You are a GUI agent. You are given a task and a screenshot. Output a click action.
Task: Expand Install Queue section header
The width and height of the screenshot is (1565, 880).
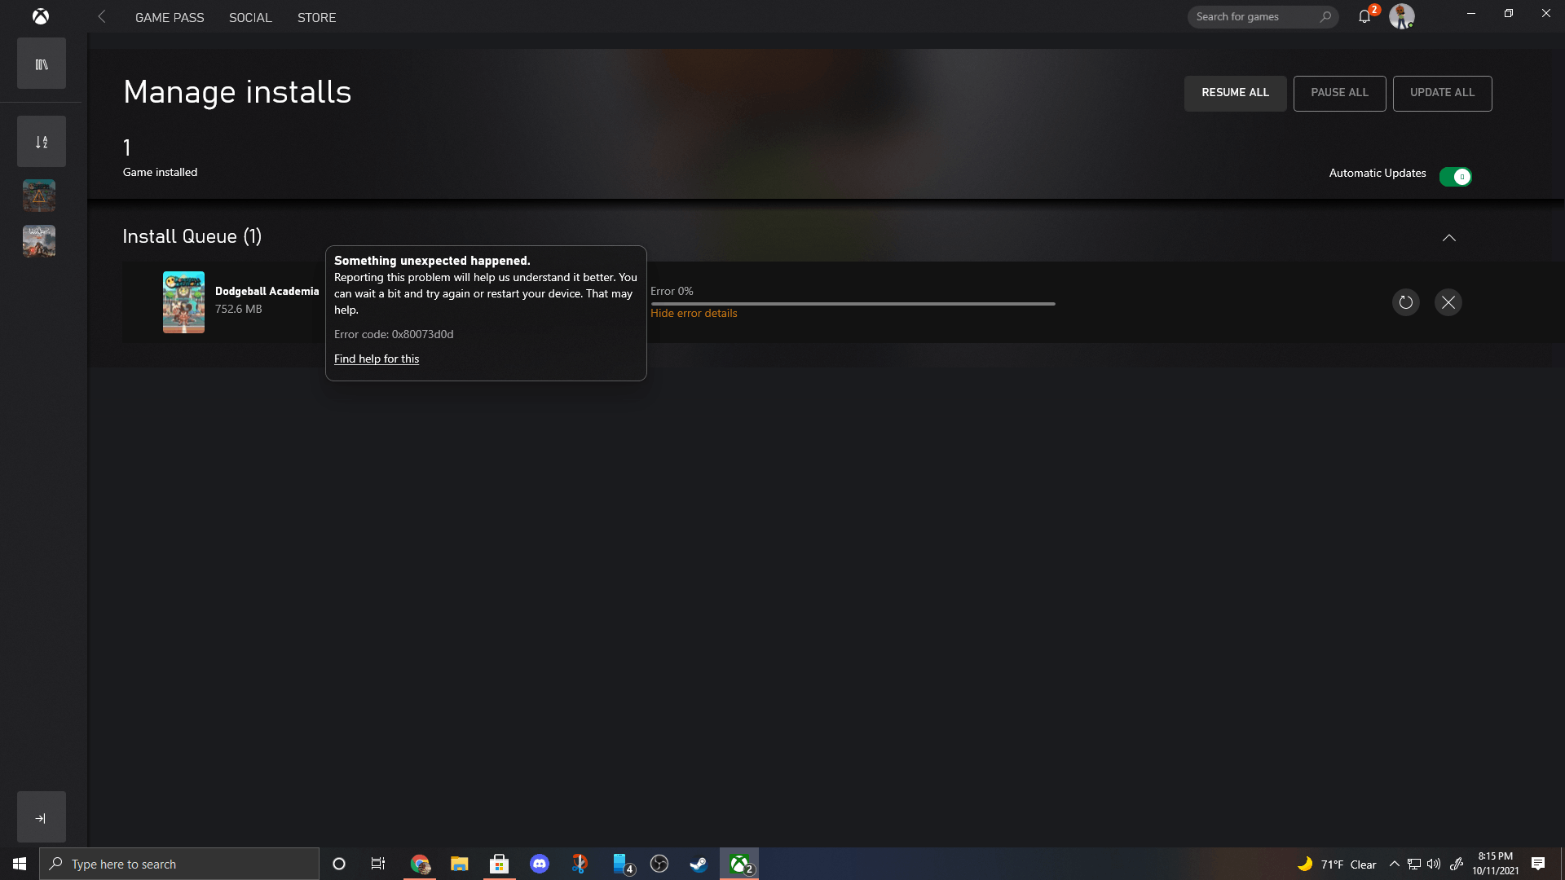pos(1449,236)
